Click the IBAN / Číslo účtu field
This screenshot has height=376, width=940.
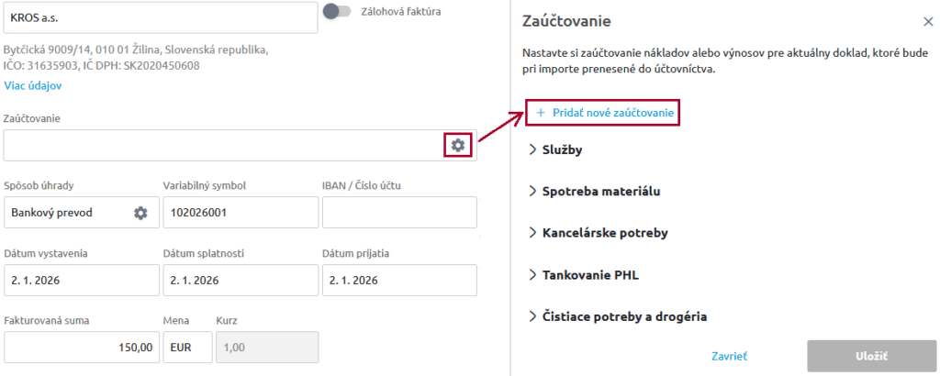tap(399, 213)
